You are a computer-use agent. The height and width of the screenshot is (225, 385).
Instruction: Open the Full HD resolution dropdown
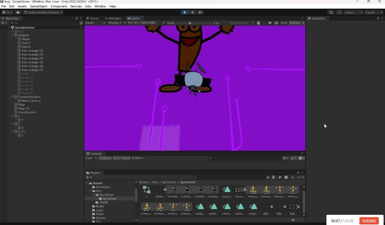[x=144, y=23]
